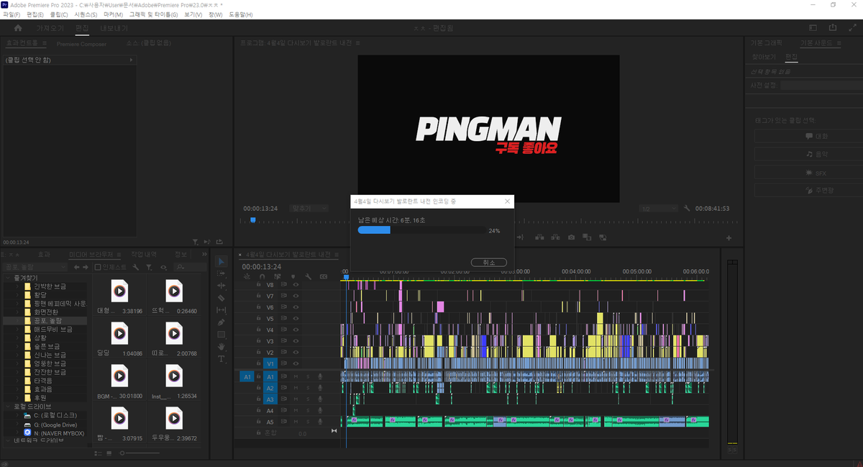
Task: Collapse the 즐겨찾기 section
Action: [8, 277]
